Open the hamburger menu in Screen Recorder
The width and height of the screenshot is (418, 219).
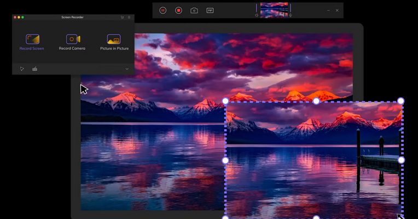(x=129, y=18)
